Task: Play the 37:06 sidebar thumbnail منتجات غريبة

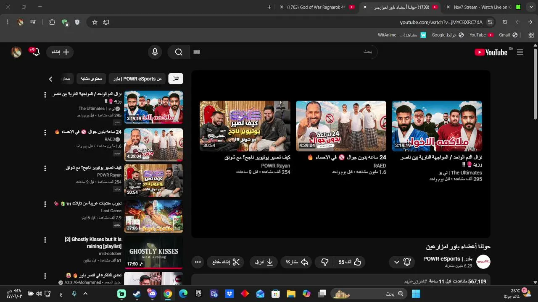Action: pyautogui.click(x=153, y=216)
